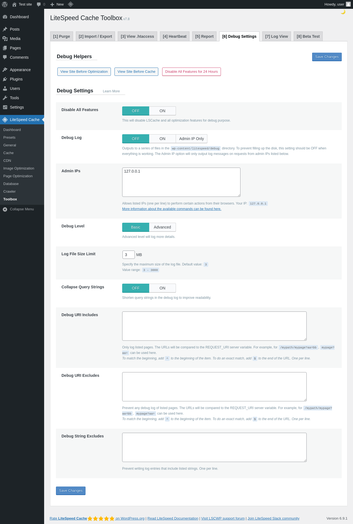This screenshot has width=353, height=524.
Task: Click the Log File Size Limit field
Action: pyautogui.click(x=129, y=255)
